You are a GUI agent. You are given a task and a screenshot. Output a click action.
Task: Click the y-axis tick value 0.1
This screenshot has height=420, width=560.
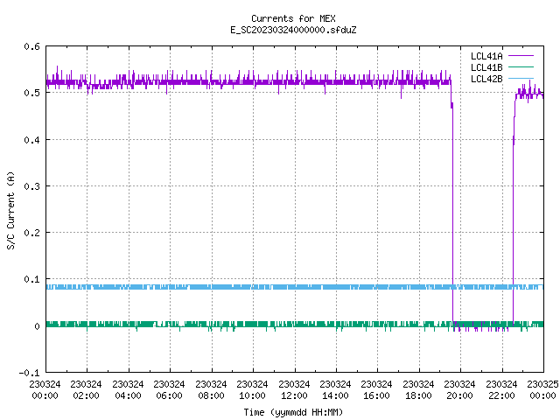[x=31, y=279]
